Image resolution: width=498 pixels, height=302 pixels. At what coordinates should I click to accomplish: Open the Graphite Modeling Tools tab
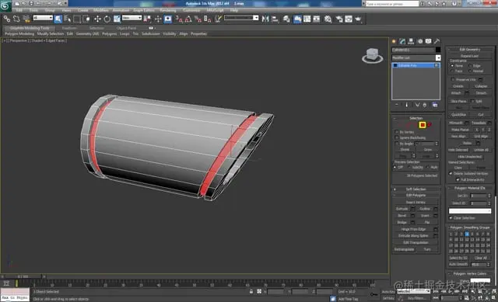(x=30, y=28)
